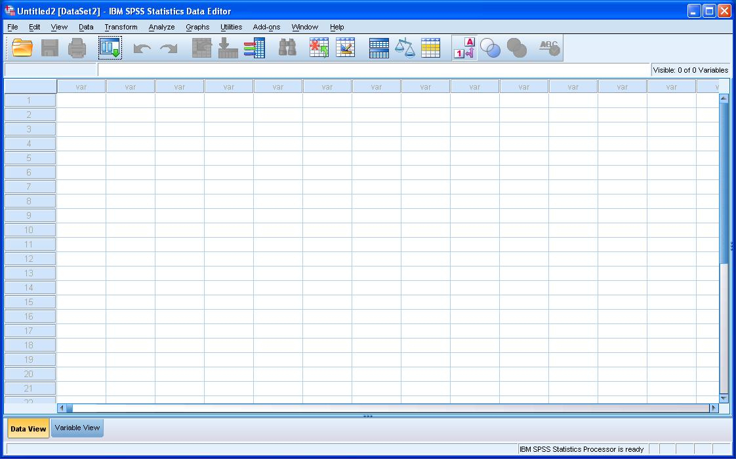Click the Insert Variable toolbar icon

click(x=346, y=47)
